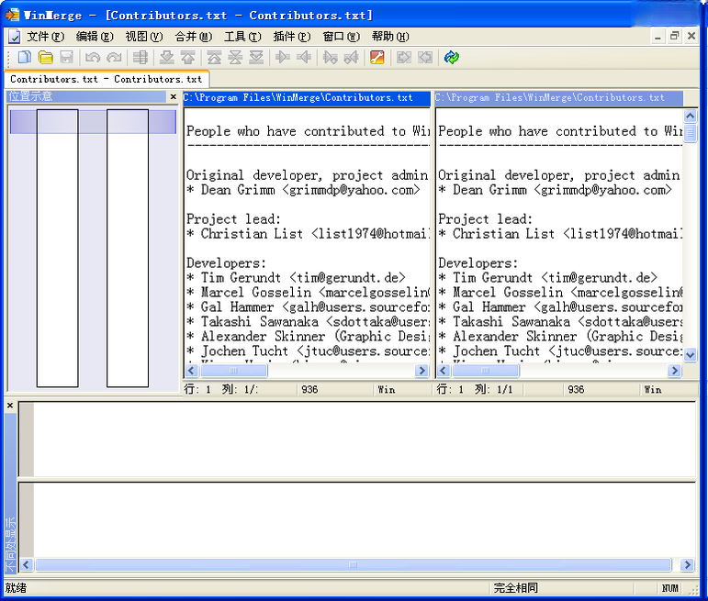708x601 pixels.
Task: Open the 窗口(W) menu
Action: [x=342, y=37]
